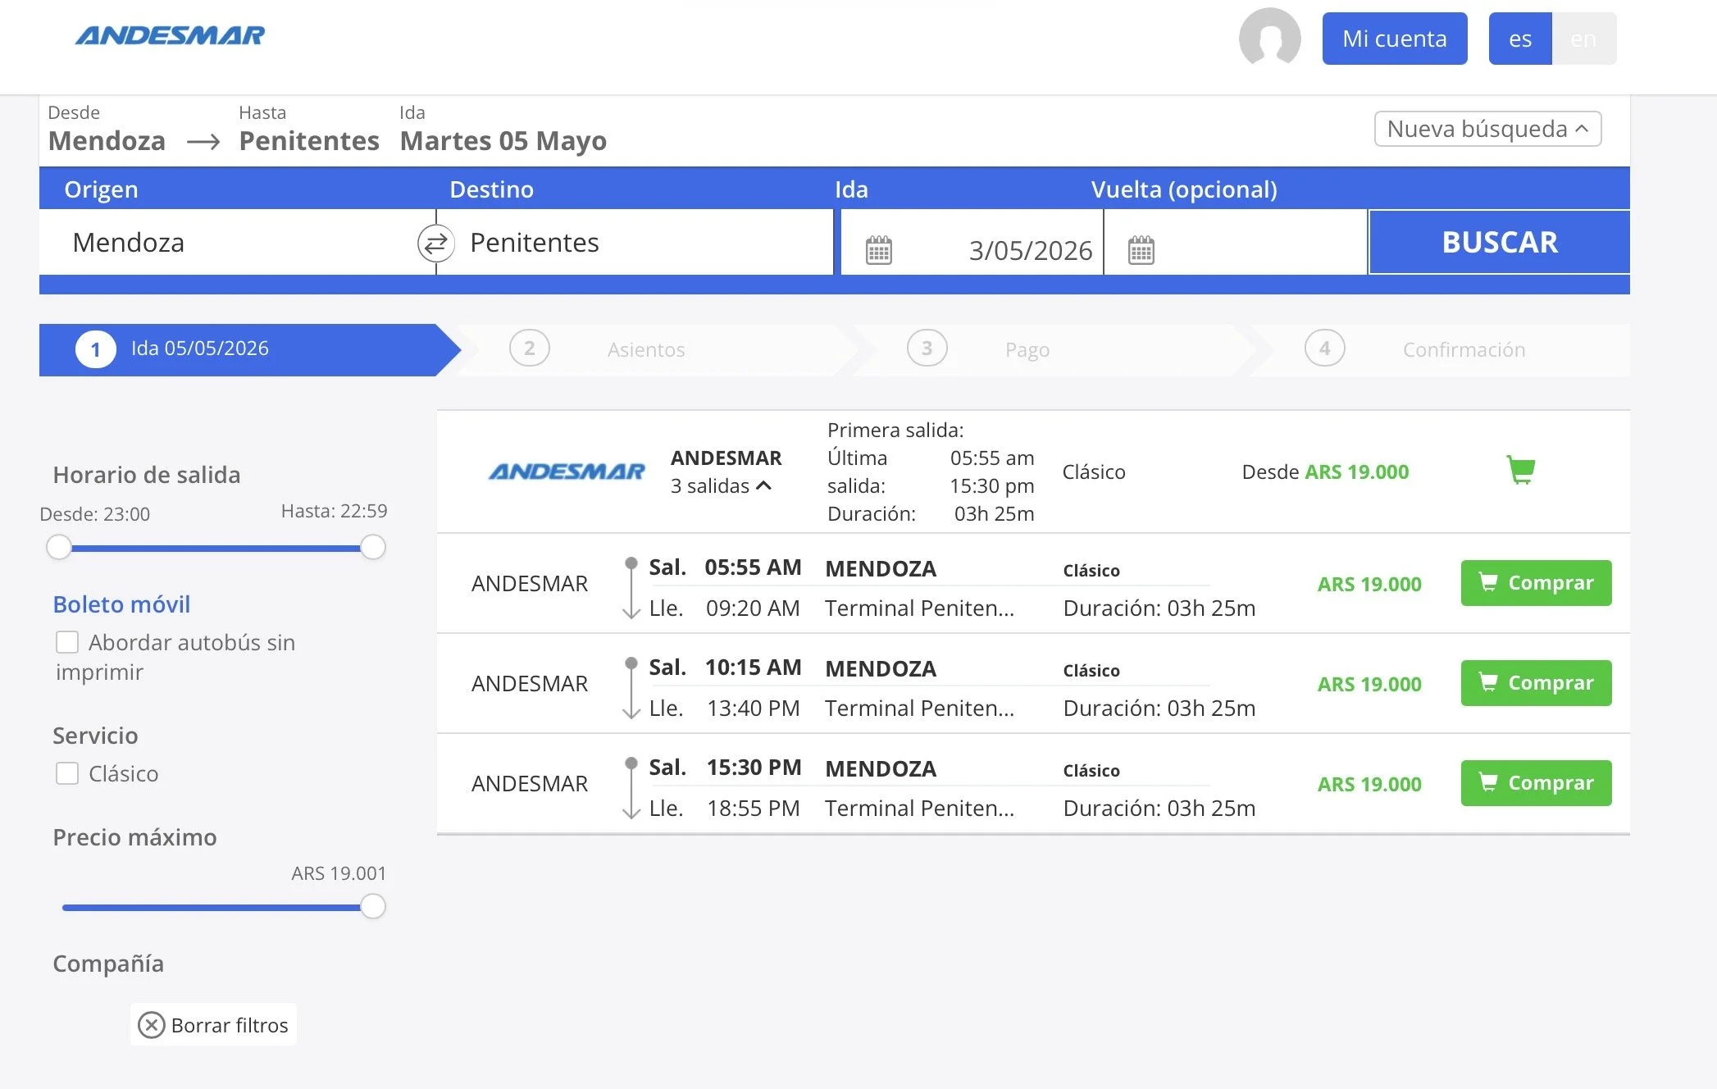Viewport: 1717px width, 1089px height.
Task: Click the Hasta departure time slider handle
Action: [x=373, y=547]
